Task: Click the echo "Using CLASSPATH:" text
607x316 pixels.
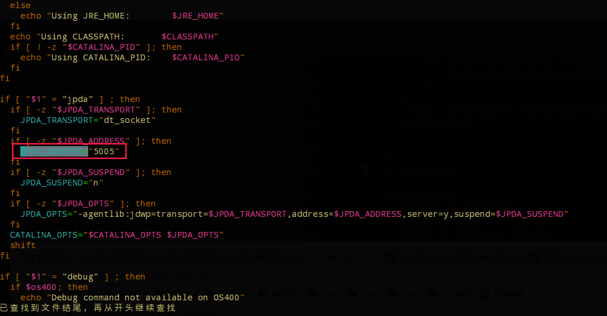Action: point(67,37)
